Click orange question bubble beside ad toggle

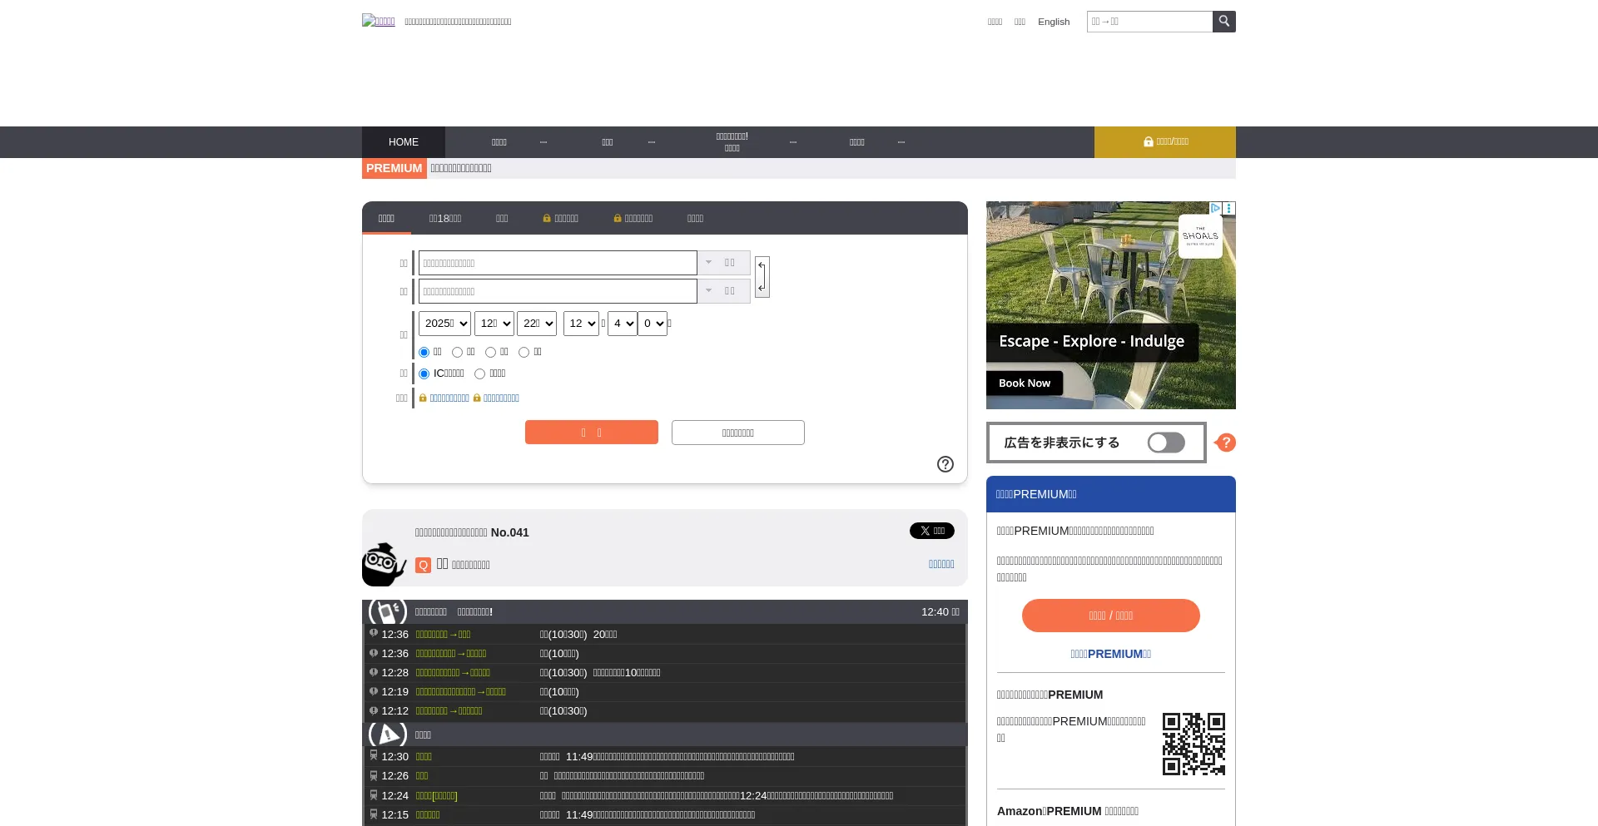tap(1225, 443)
